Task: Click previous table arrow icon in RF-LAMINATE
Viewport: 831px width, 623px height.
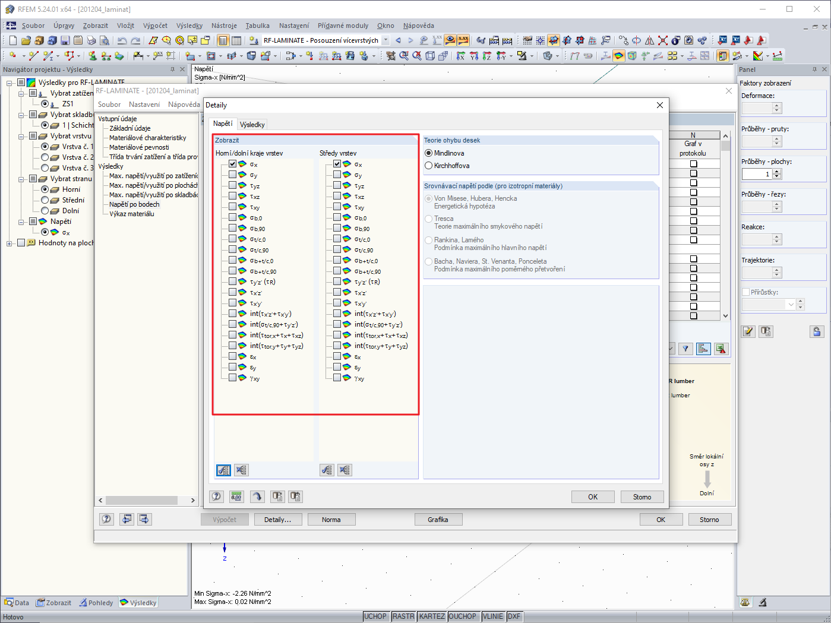Action: click(127, 519)
